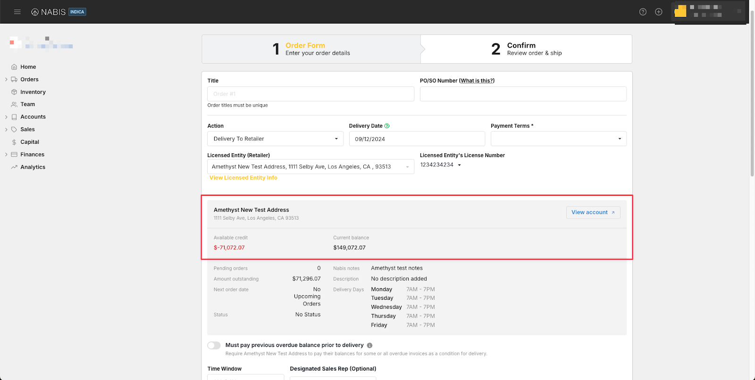Click the plus circle icon in header
The height and width of the screenshot is (380, 755).
[659, 12]
